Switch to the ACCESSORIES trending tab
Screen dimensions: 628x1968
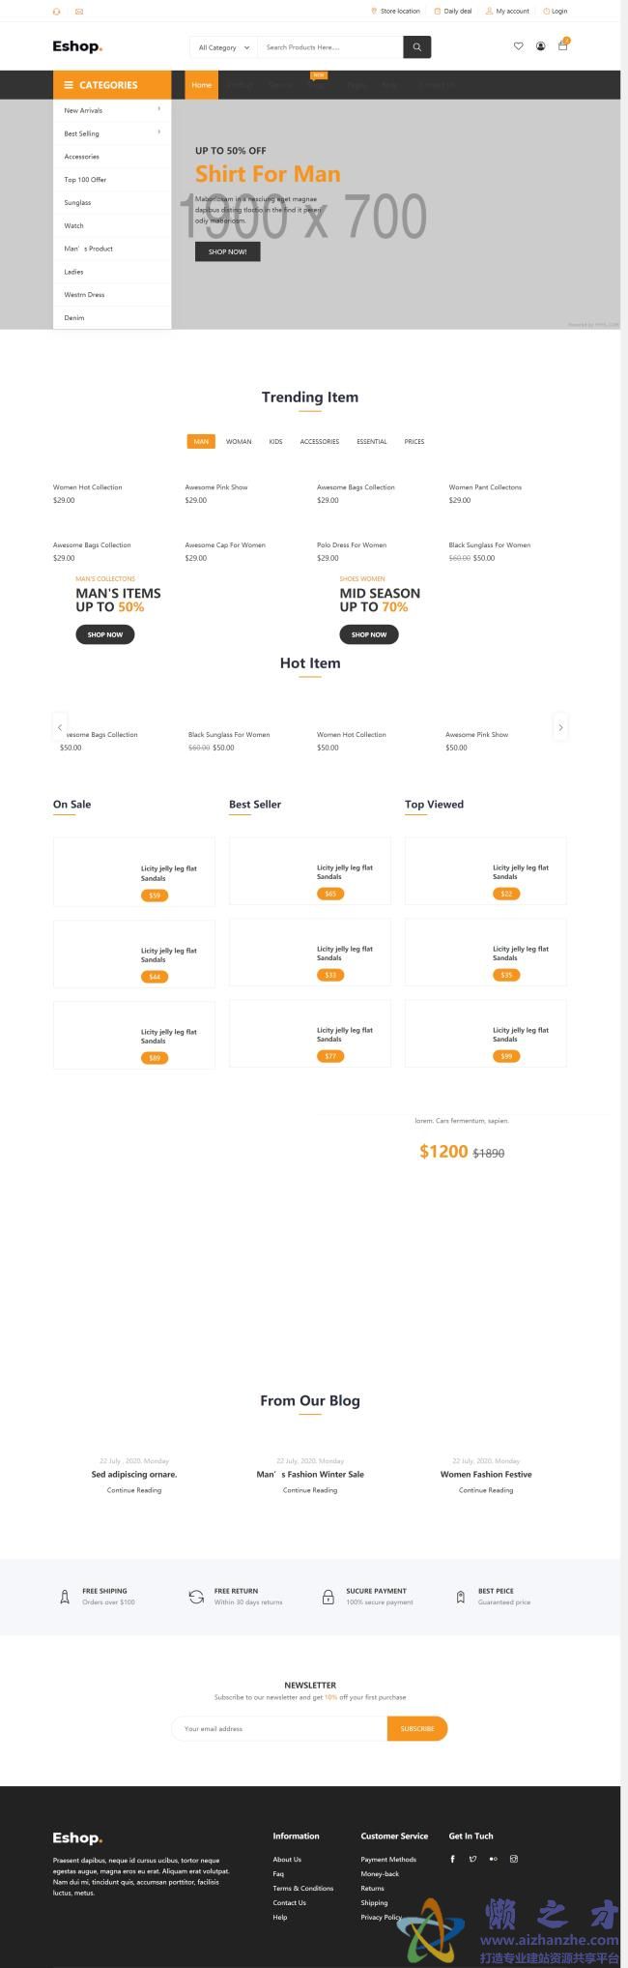coord(319,442)
